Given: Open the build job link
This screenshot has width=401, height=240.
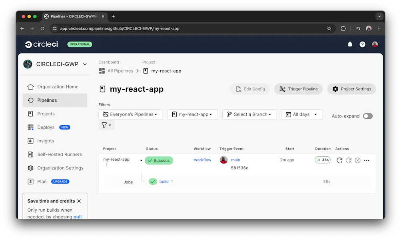Looking at the screenshot, I should click(164, 181).
